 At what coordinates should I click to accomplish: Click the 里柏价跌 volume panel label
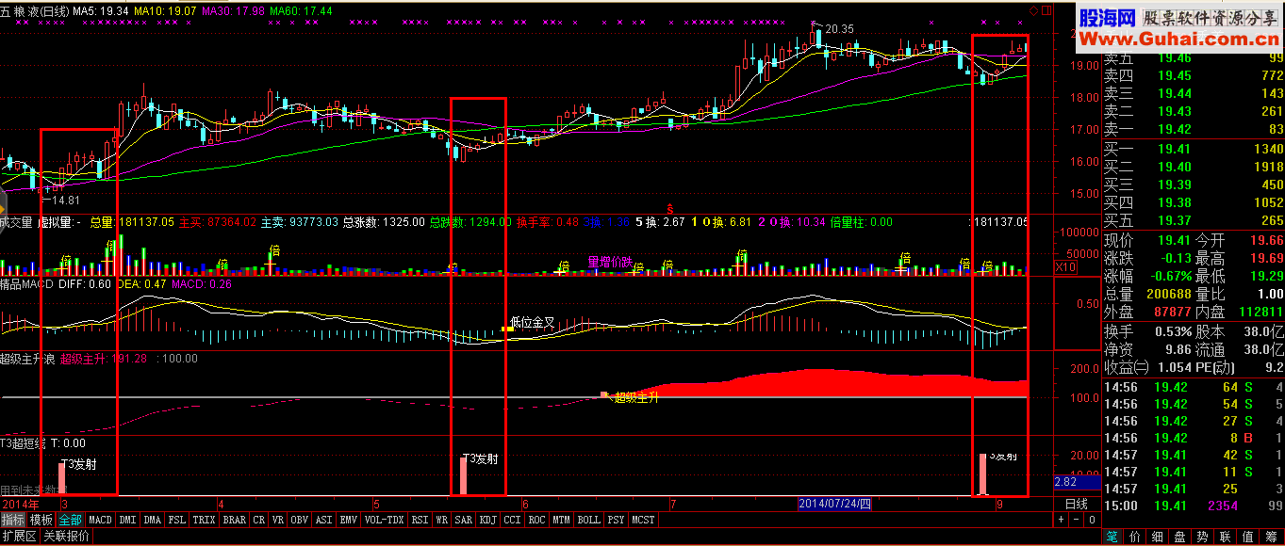tap(611, 261)
